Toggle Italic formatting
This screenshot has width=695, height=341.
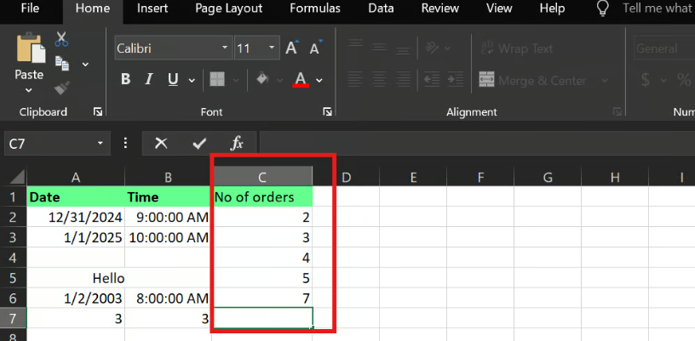(150, 80)
